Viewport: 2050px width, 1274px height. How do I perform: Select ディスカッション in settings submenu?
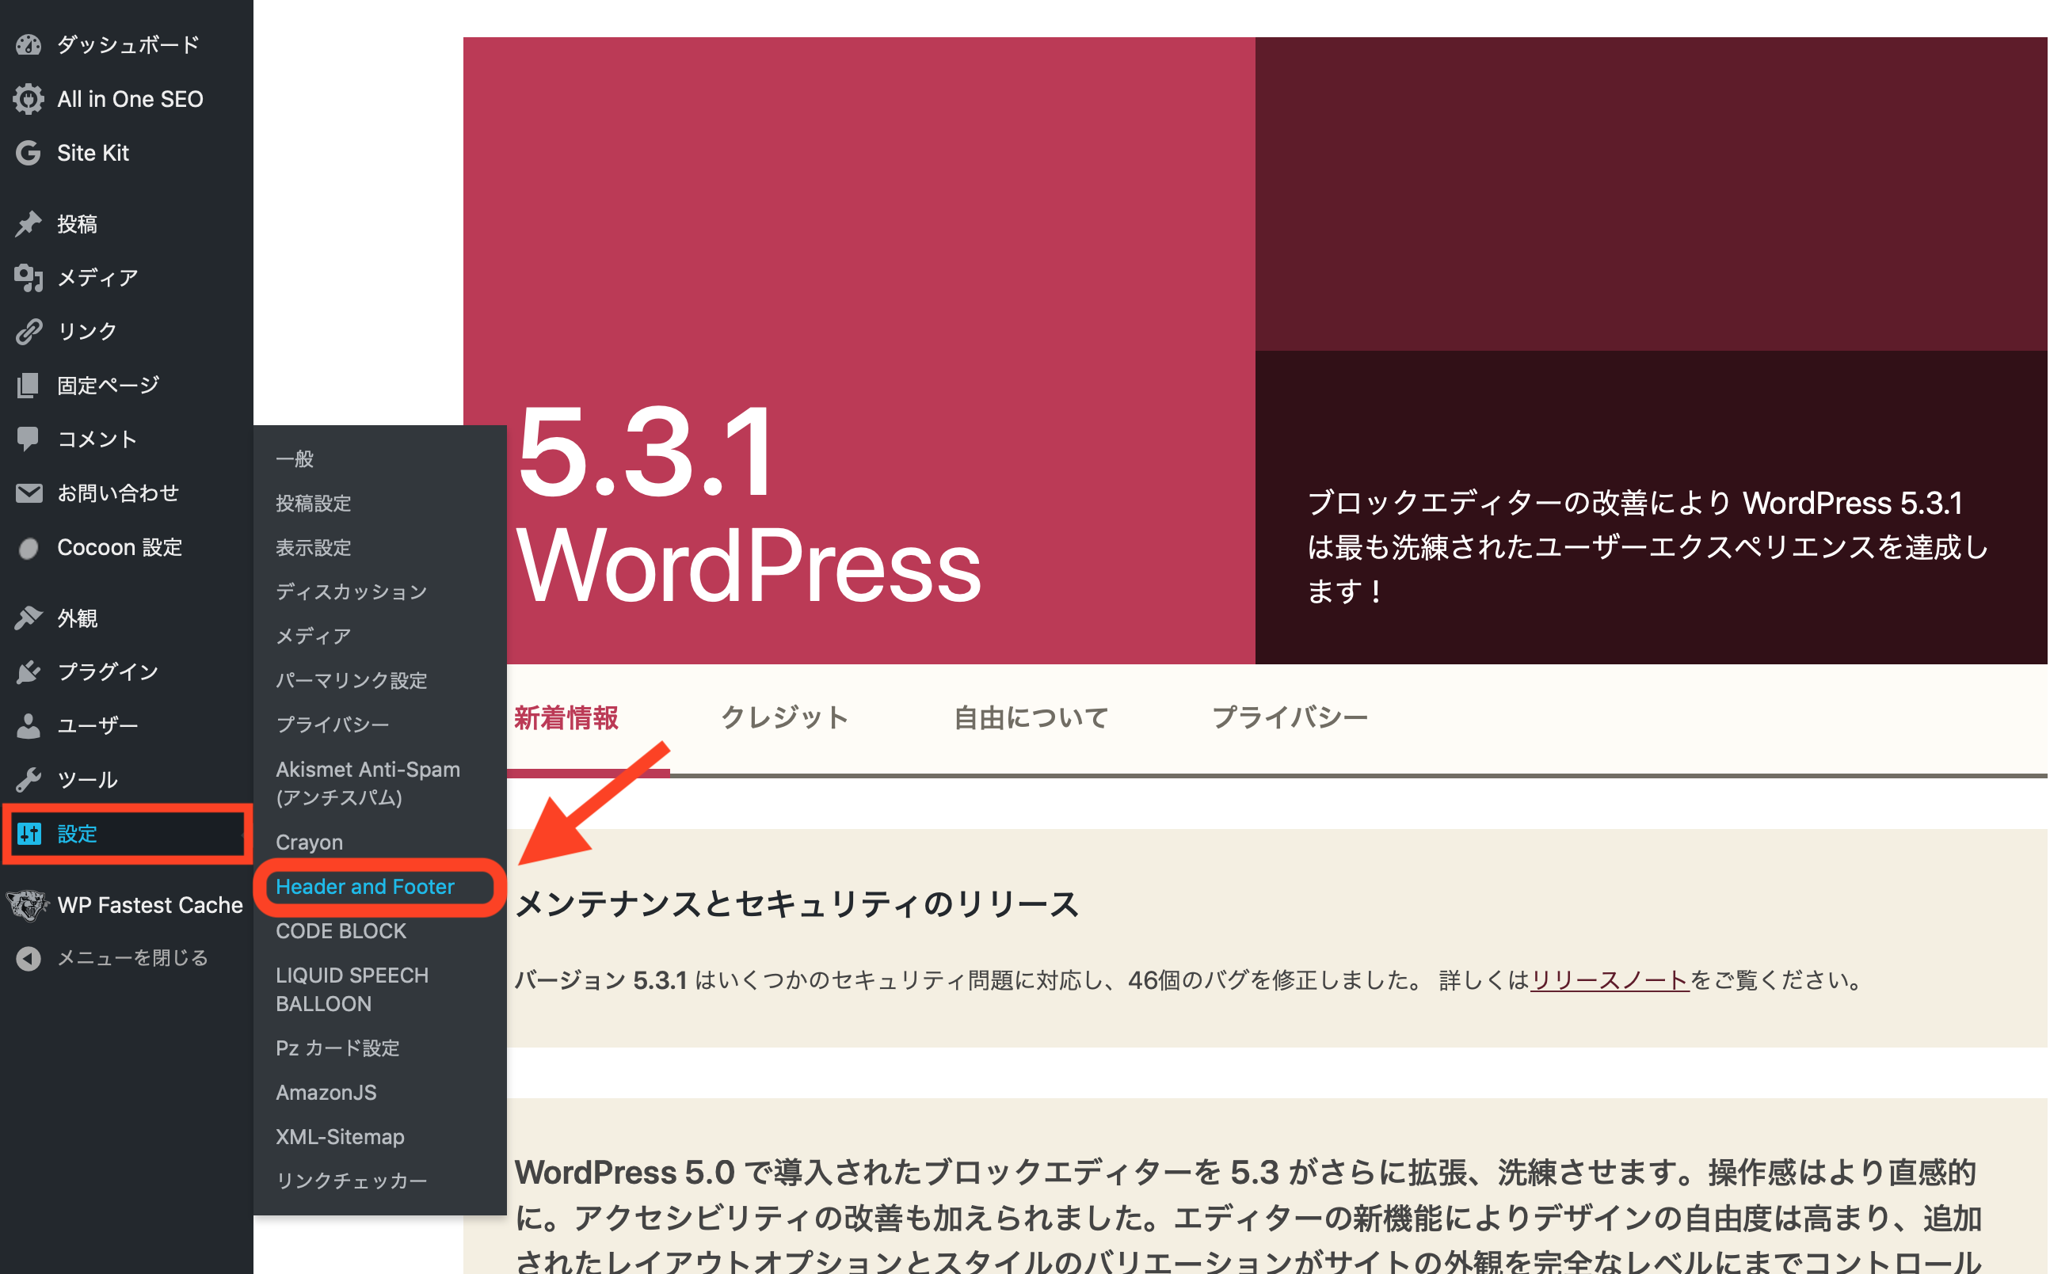(x=352, y=591)
